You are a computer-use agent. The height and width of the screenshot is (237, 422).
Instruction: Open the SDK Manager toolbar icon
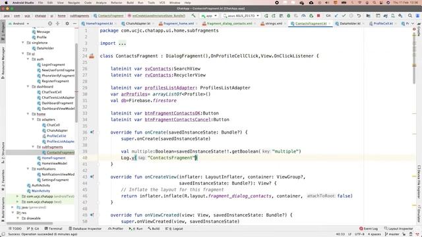pyautogui.click(x=400, y=16)
